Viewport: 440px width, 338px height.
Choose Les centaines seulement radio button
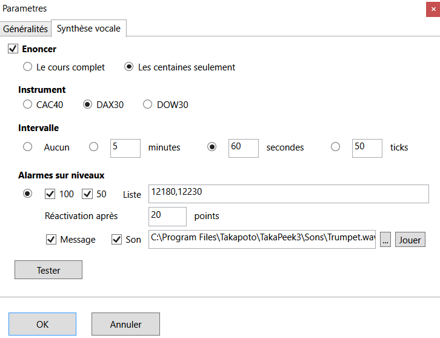(128, 67)
